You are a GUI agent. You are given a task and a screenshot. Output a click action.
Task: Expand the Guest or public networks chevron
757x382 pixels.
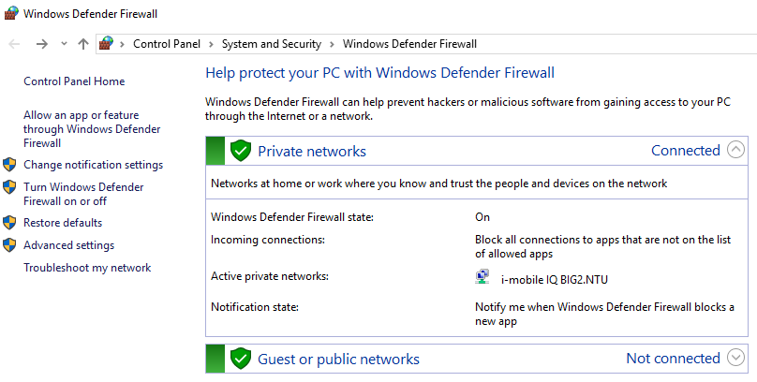point(735,358)
